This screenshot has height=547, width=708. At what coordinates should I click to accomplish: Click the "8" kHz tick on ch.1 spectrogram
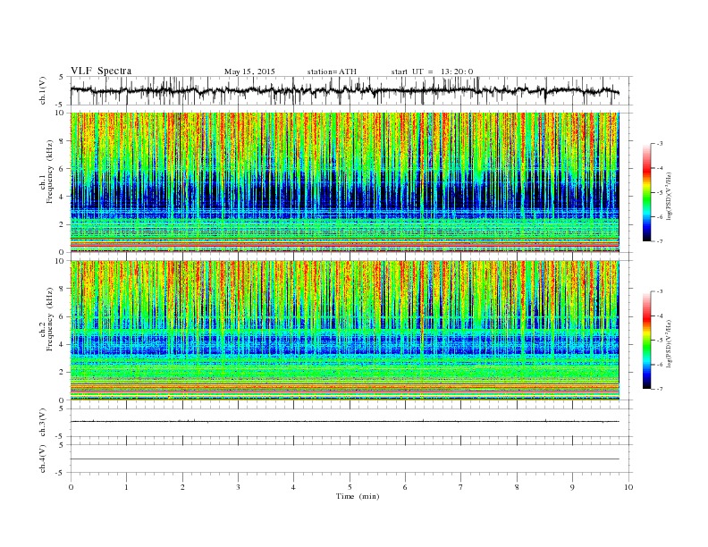click(x=63, y=141)
